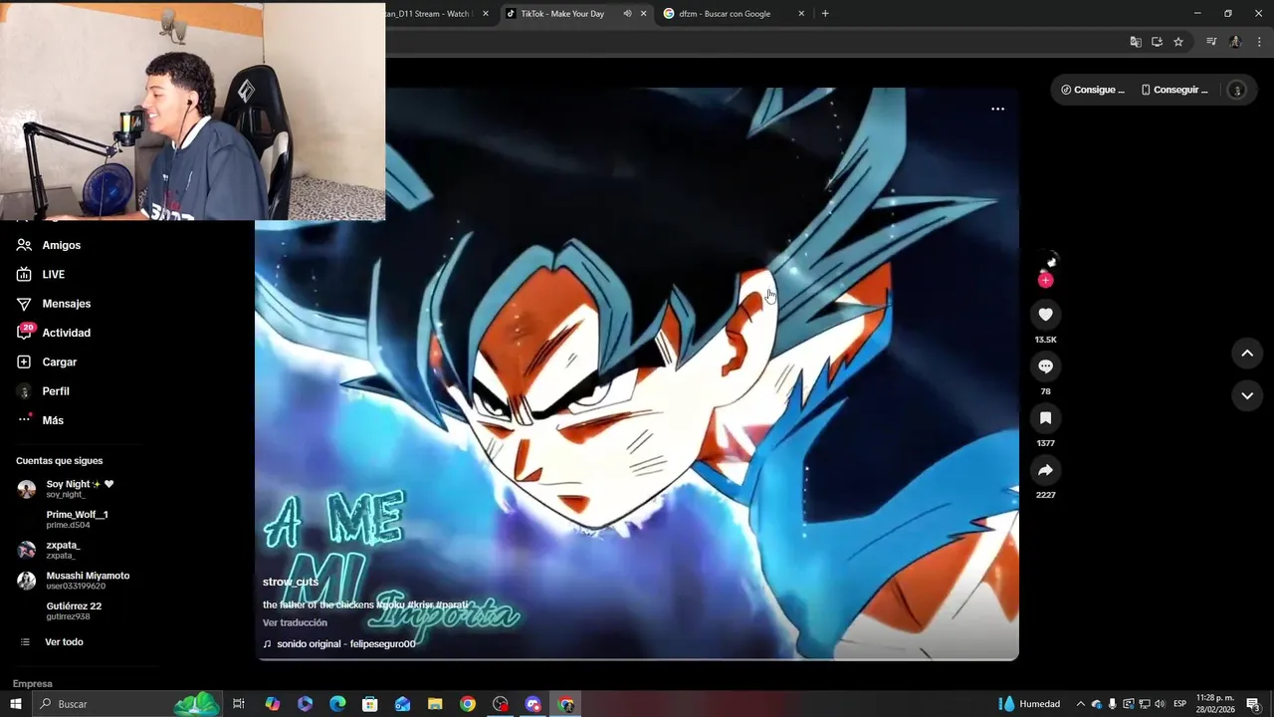Click ESP language indicator

[1179, 704]
